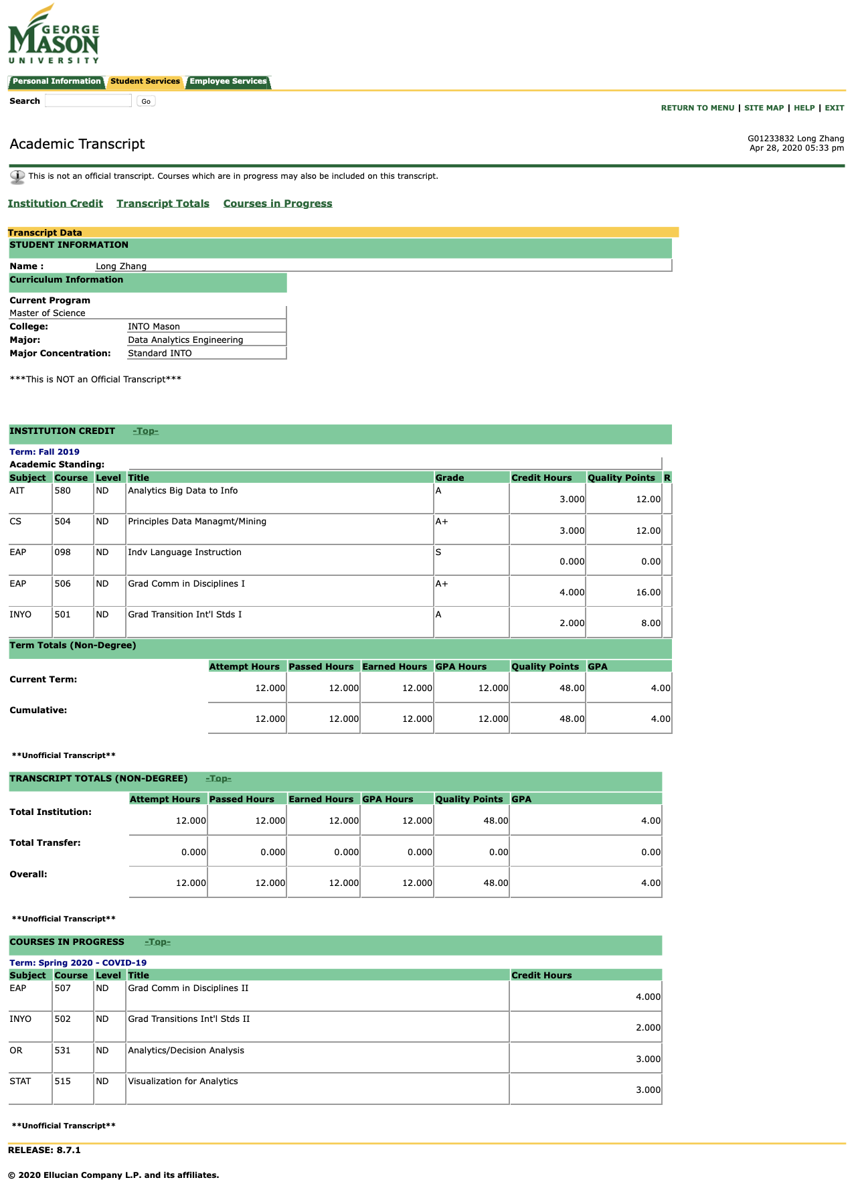
Task: Click the Ellucian copyright footer text
Action: pos(114,1175)
